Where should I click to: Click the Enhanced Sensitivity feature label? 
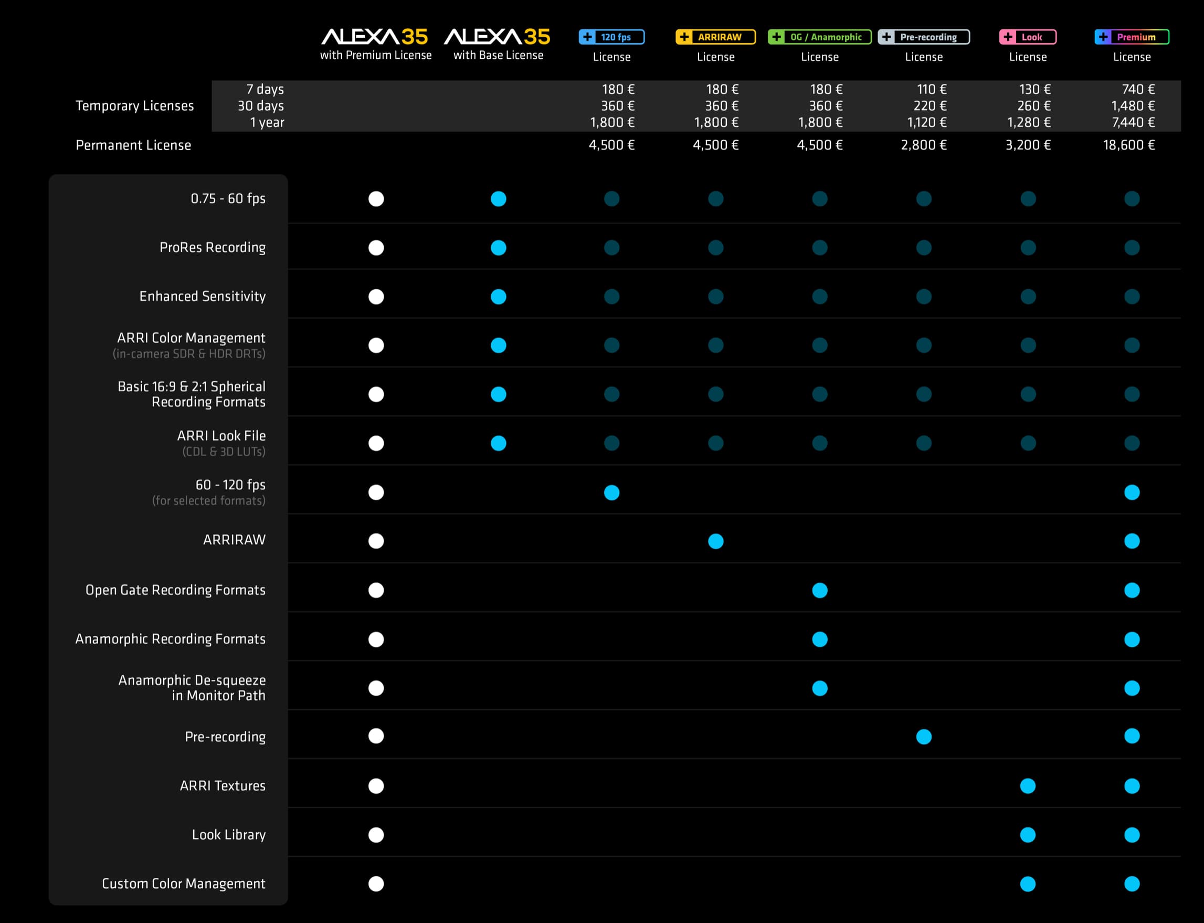click(x=203, y=296)
